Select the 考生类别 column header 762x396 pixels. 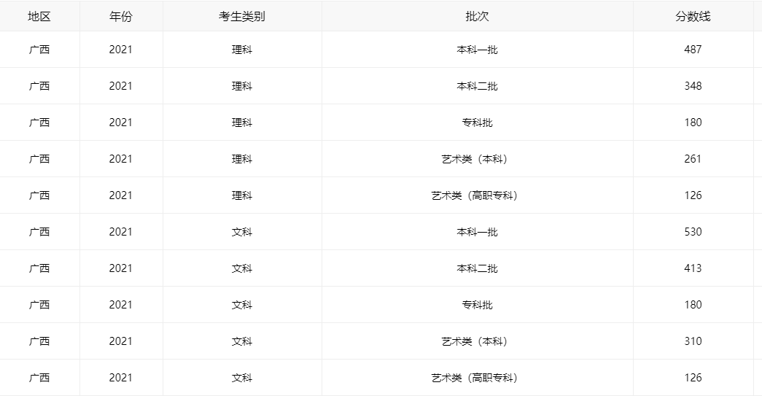pyautogui.click(x=242, y=17)
